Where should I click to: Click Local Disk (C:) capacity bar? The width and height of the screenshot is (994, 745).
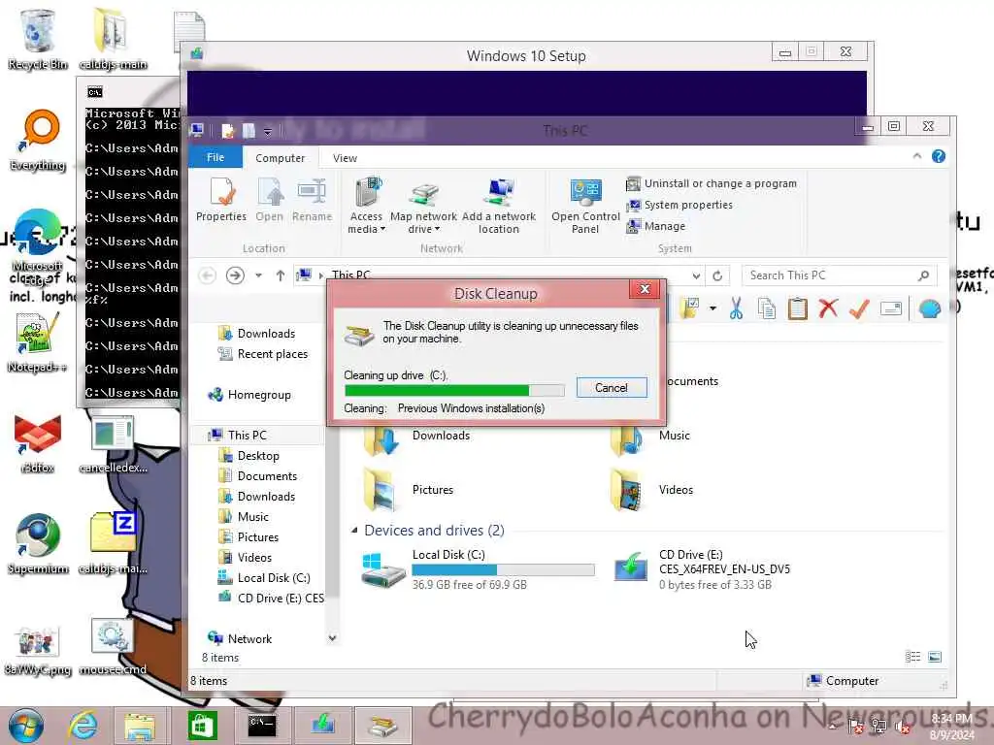tap(504, 569)
